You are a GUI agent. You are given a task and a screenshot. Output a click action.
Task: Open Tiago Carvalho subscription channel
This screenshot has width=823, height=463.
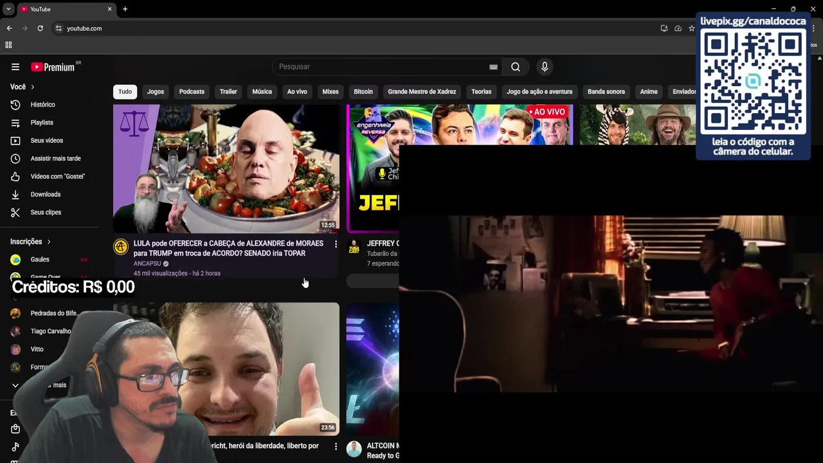tap(50, 331)
